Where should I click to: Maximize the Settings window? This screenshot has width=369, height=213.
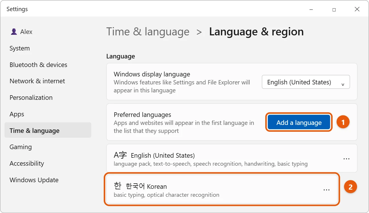(x=334, y=9)
